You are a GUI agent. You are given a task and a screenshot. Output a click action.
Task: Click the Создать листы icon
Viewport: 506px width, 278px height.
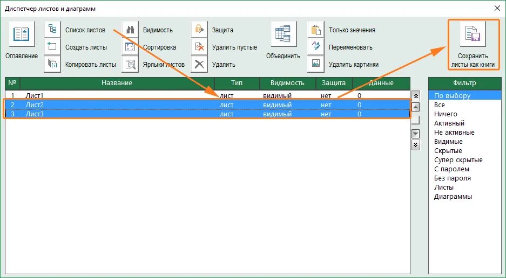[52, 47]
